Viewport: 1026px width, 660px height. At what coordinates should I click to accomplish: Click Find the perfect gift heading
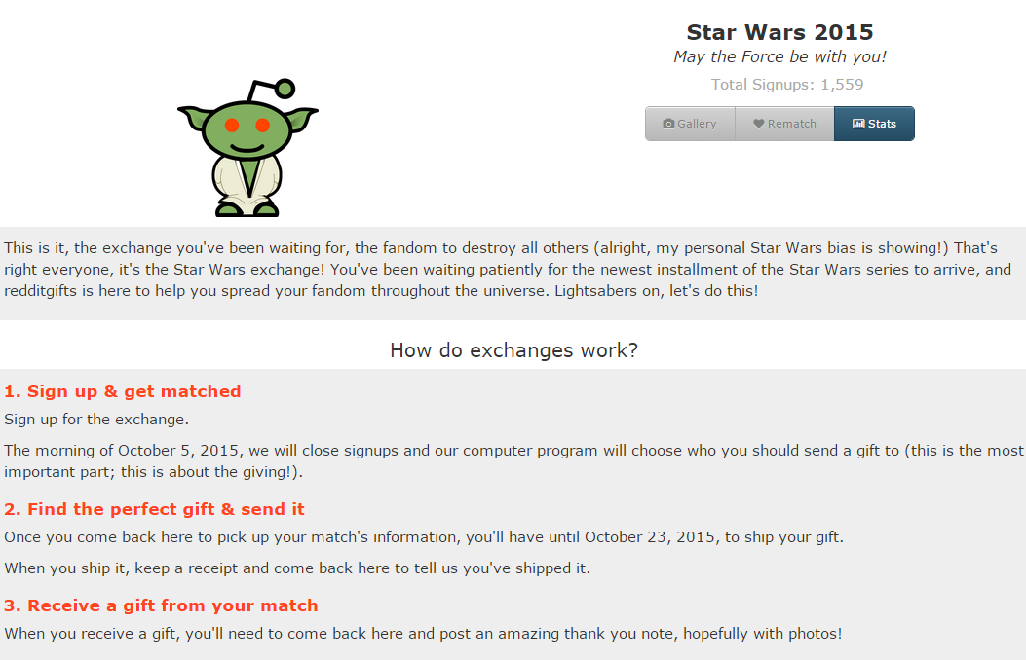click(154, 509)
